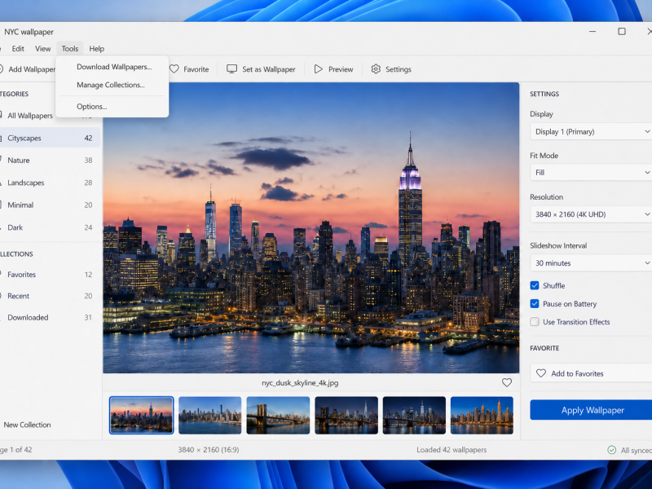The height and width of the screenshot is (489, 652).
Task: Open the Edit menu
Action: click(x=18, y=49)
